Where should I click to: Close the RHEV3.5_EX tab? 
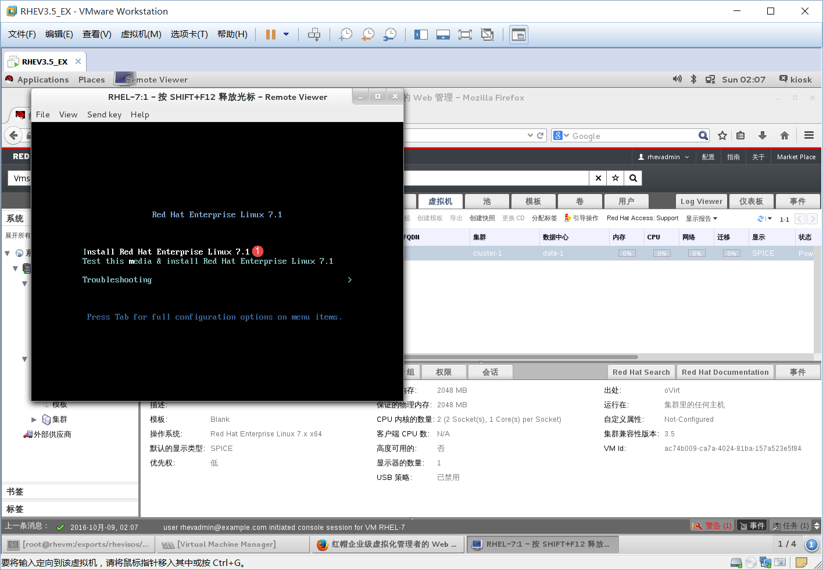coord(78,61)
